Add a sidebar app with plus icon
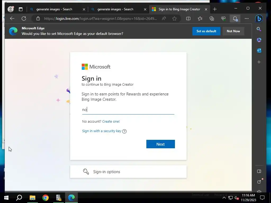 coord(259,62)
